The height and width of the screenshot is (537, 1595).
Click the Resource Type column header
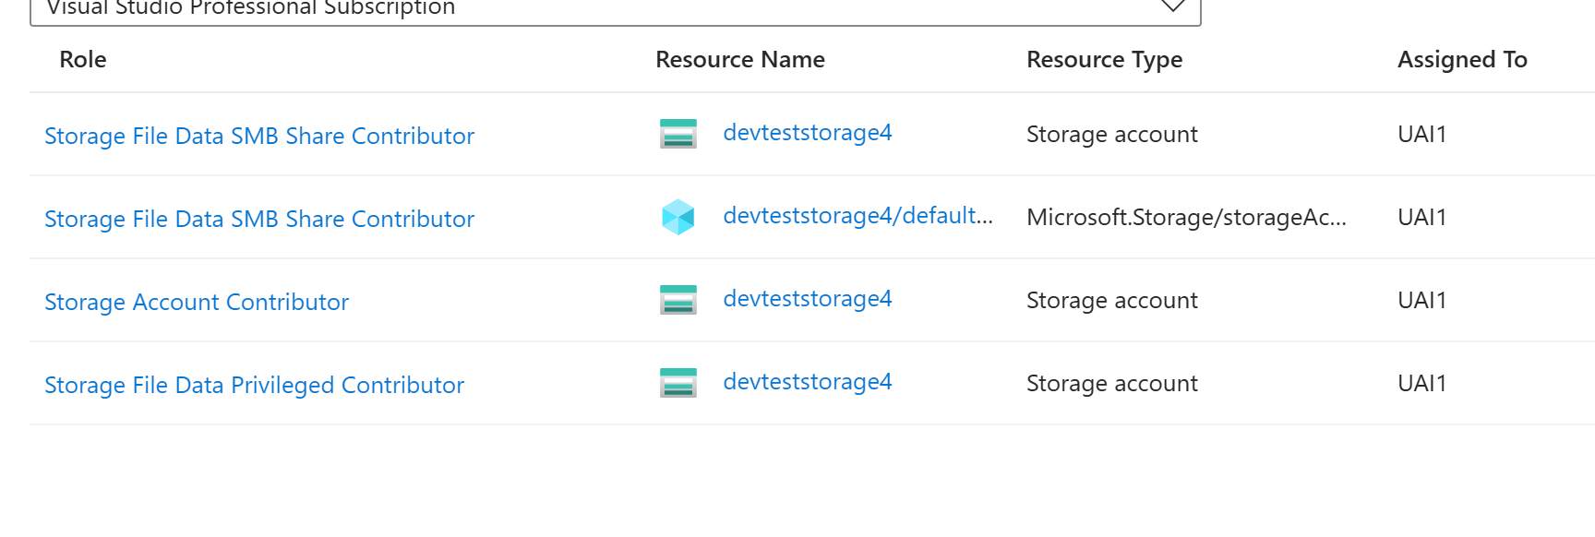[x=1104, y=60]
